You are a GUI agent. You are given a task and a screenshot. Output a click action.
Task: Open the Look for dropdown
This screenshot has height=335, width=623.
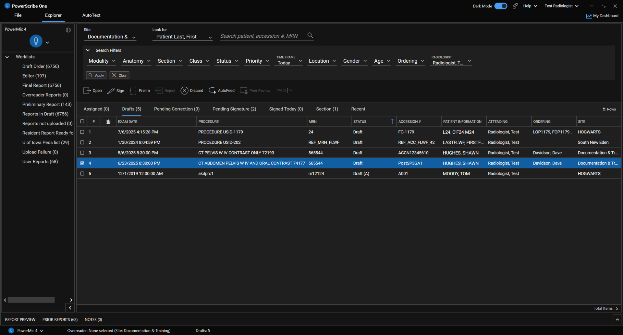[182, 37]
